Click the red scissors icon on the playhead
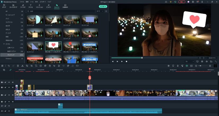The height and width of the screenshot is (116, 219). pos(90,78)
